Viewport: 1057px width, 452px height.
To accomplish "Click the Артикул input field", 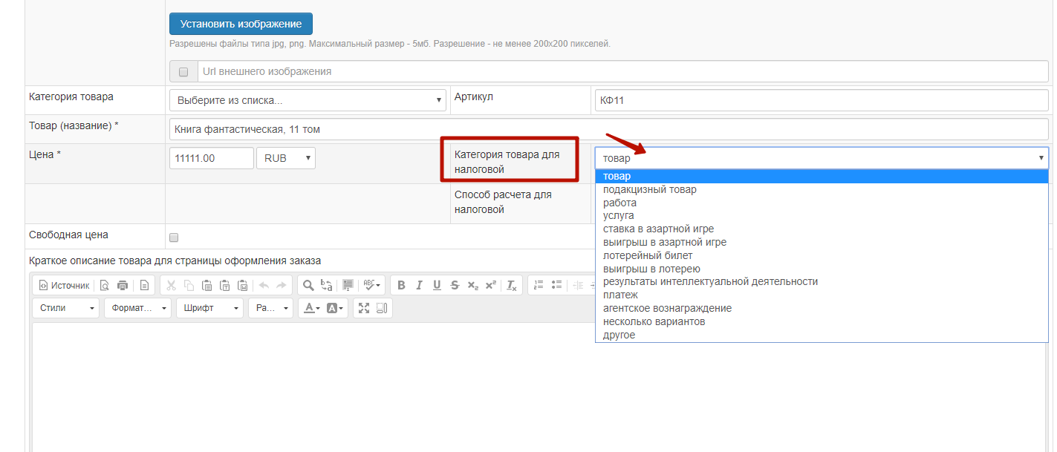I will tap(821, 100).
